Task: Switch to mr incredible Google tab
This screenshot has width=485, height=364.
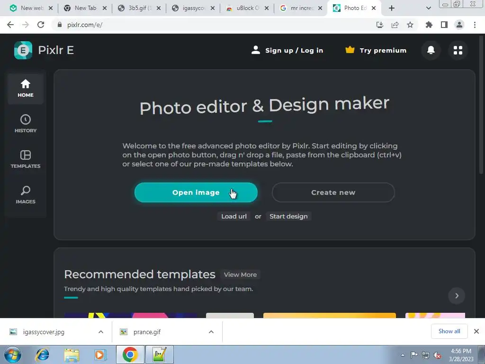Action: pyautogui.click(x=297, y=8)
